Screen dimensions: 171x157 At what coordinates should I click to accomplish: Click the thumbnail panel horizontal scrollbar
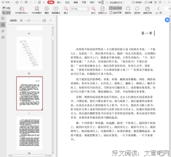29,156
